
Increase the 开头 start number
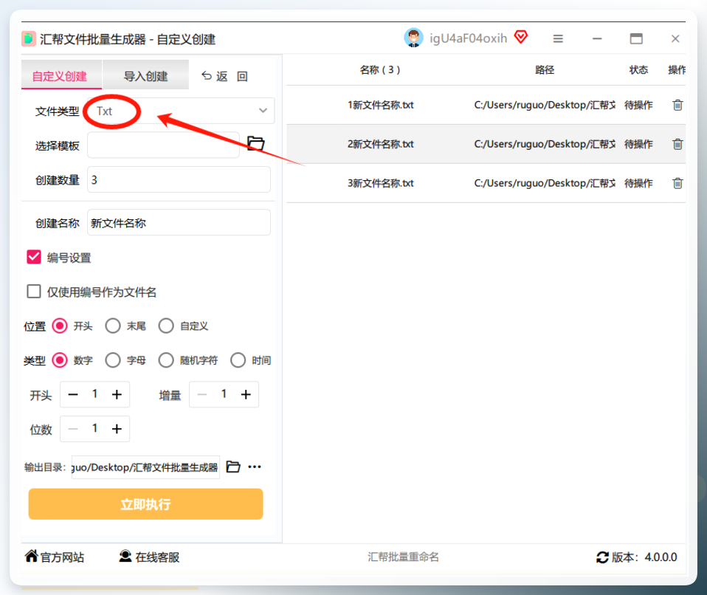[117, 395]
